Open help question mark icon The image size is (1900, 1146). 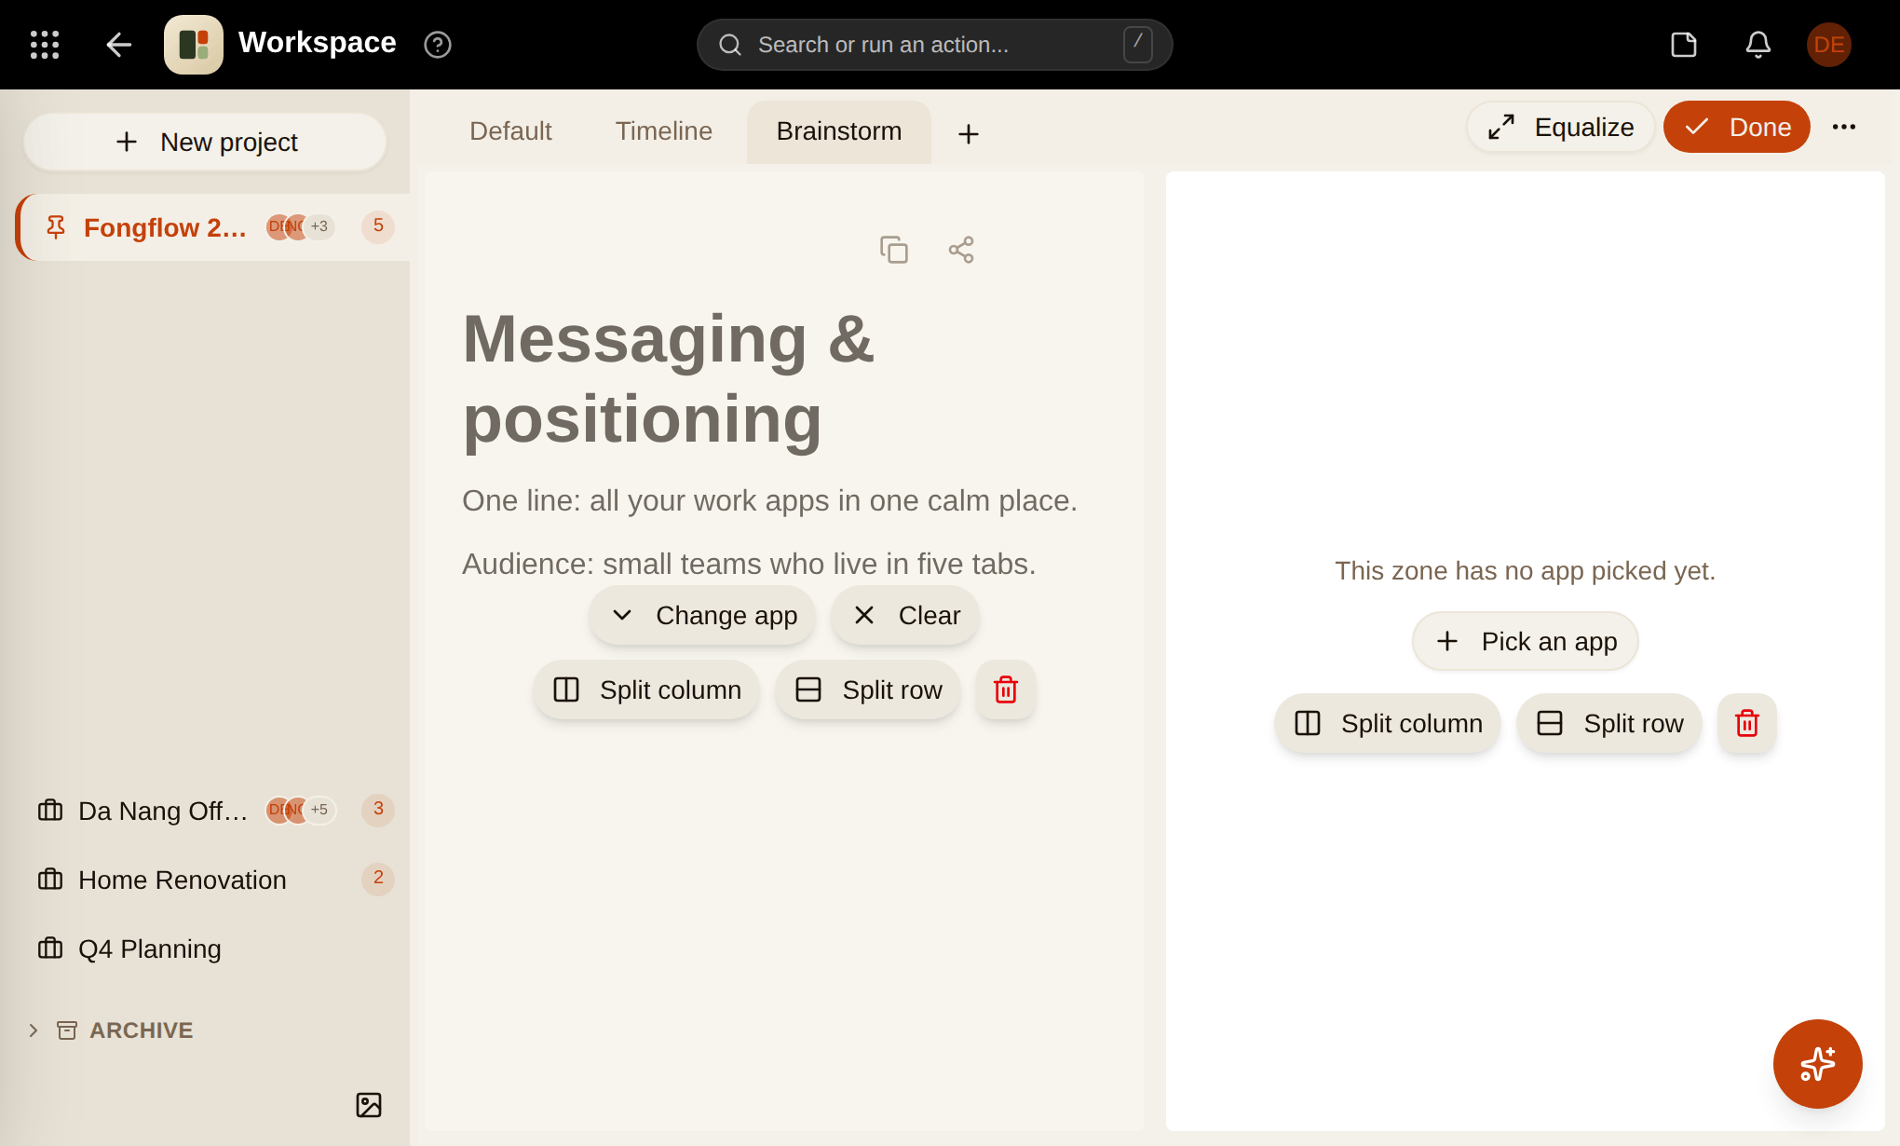(x=438, y=45)
